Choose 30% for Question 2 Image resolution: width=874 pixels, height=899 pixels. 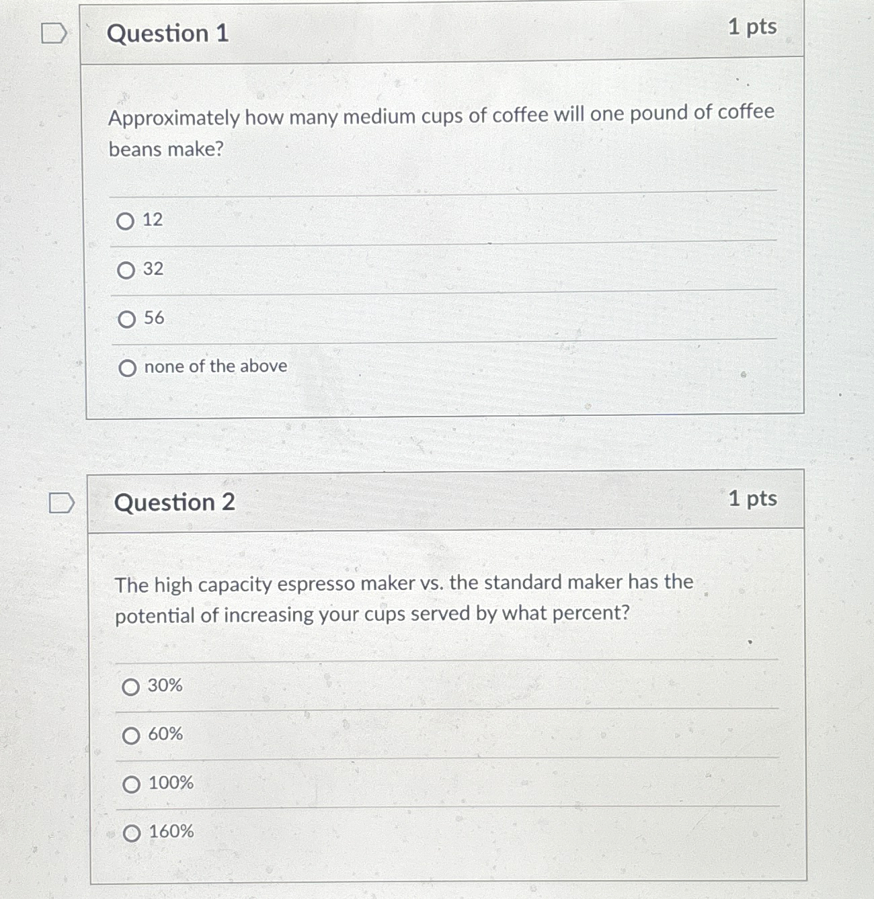(x=132, y=685)
